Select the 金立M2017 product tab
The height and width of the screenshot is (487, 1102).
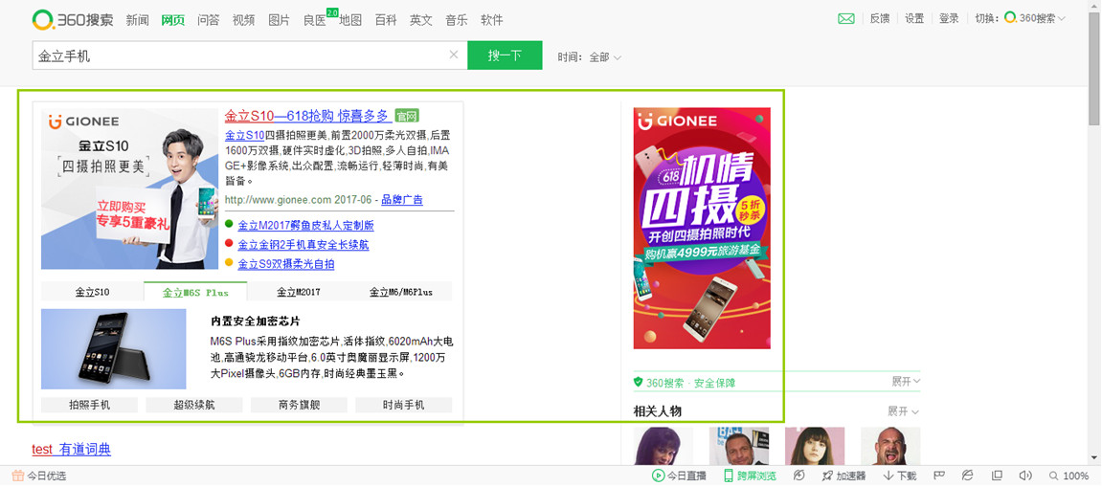299,292
